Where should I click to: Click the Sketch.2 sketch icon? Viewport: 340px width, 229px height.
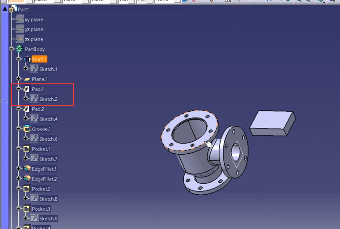34,99
